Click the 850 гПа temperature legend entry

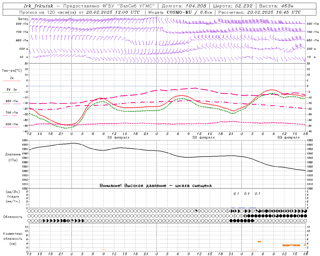11,101
